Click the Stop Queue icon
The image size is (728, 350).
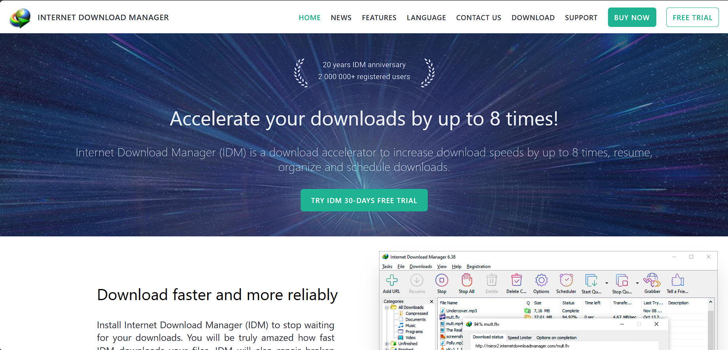click(x=622, y=280)
